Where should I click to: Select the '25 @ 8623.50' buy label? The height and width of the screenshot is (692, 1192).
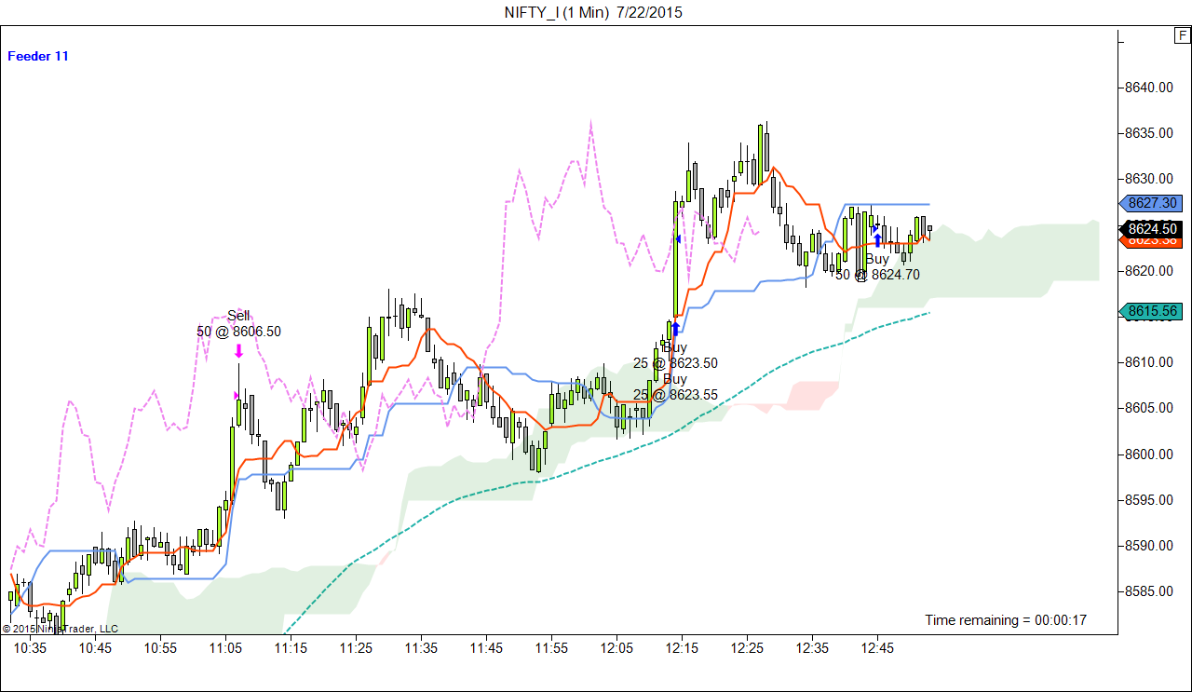click(675, 363)
